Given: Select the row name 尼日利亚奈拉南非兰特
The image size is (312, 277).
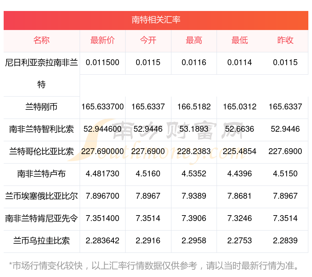Looking at the screenshot, I should tap(41, 74).
